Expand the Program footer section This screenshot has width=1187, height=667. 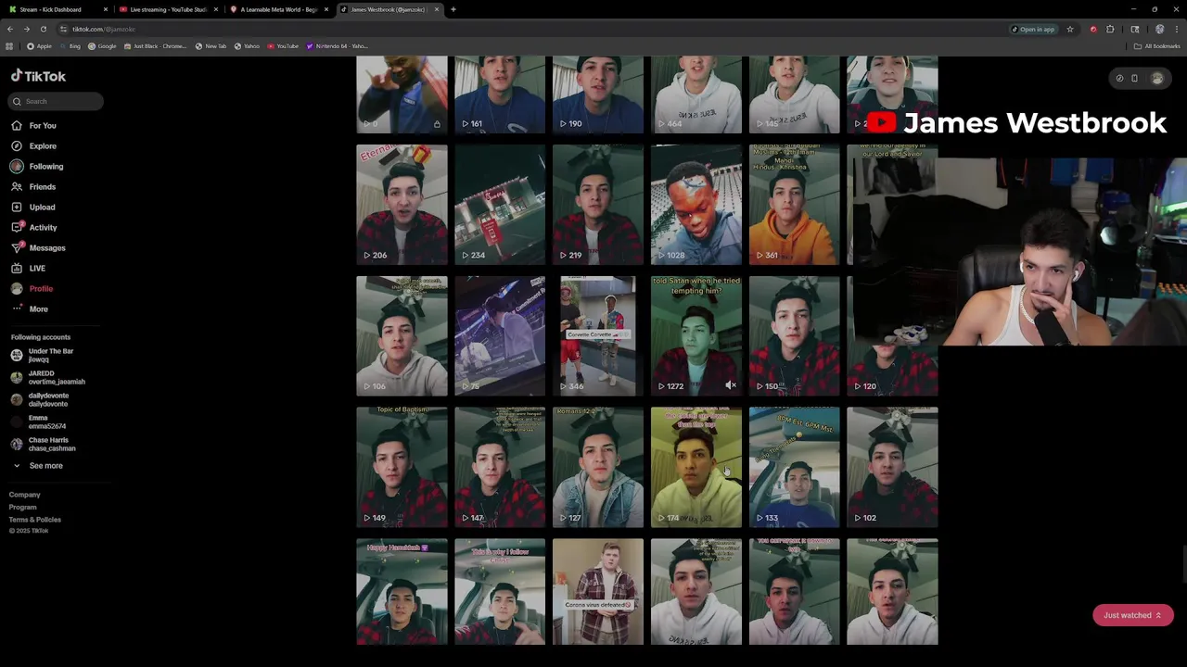(23, 507)
